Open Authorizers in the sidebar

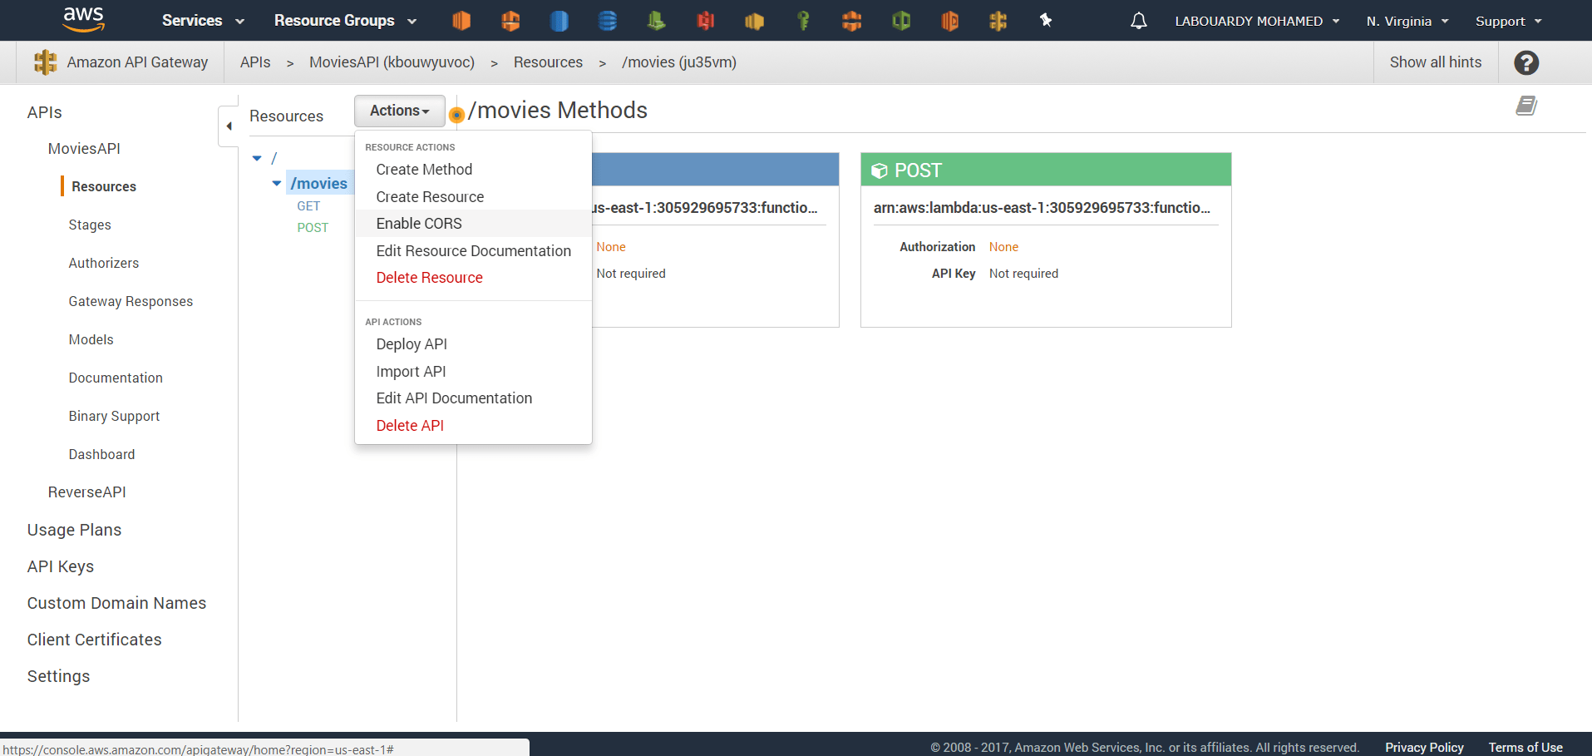click(104, 264)
